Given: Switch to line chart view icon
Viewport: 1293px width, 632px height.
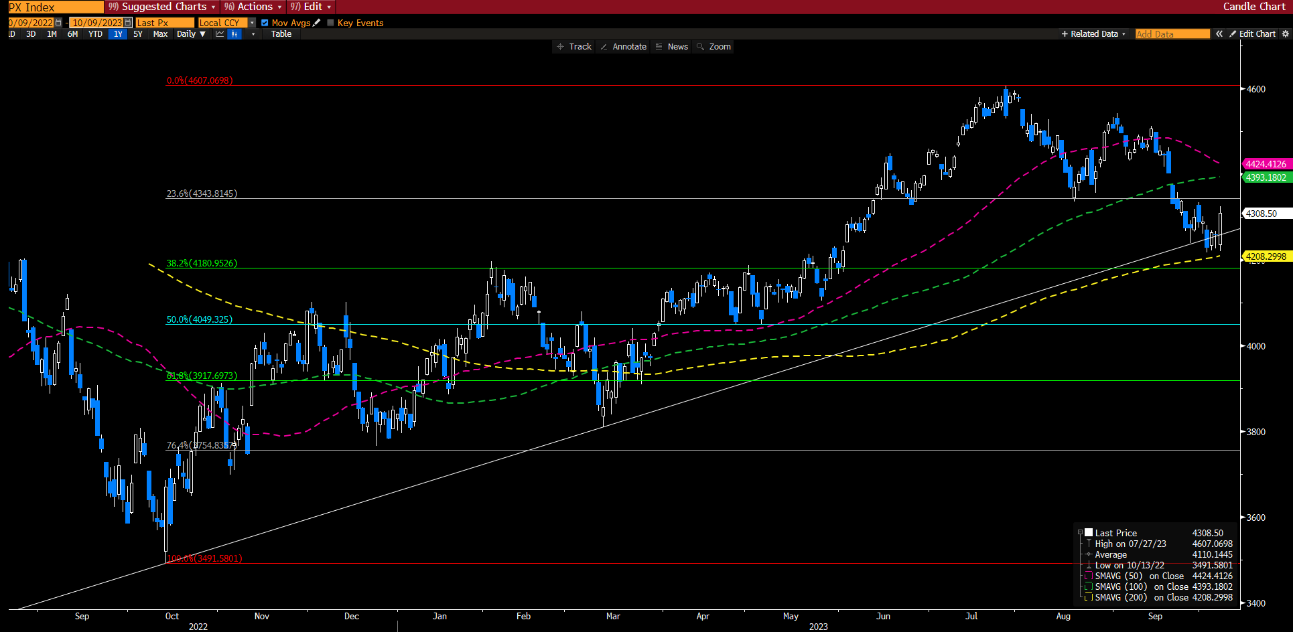Looking at the screenshot, I should point(220,34).
